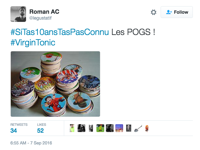Open the shovel liker avatar
Image resolution: width=200 pixels, height=150 pixels.
138,128
